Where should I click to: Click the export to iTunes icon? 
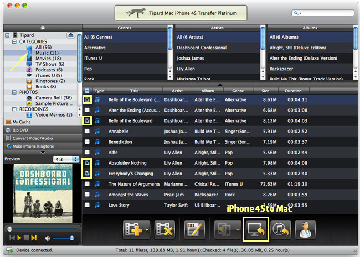pyautogui.click(x=281, y=229)
